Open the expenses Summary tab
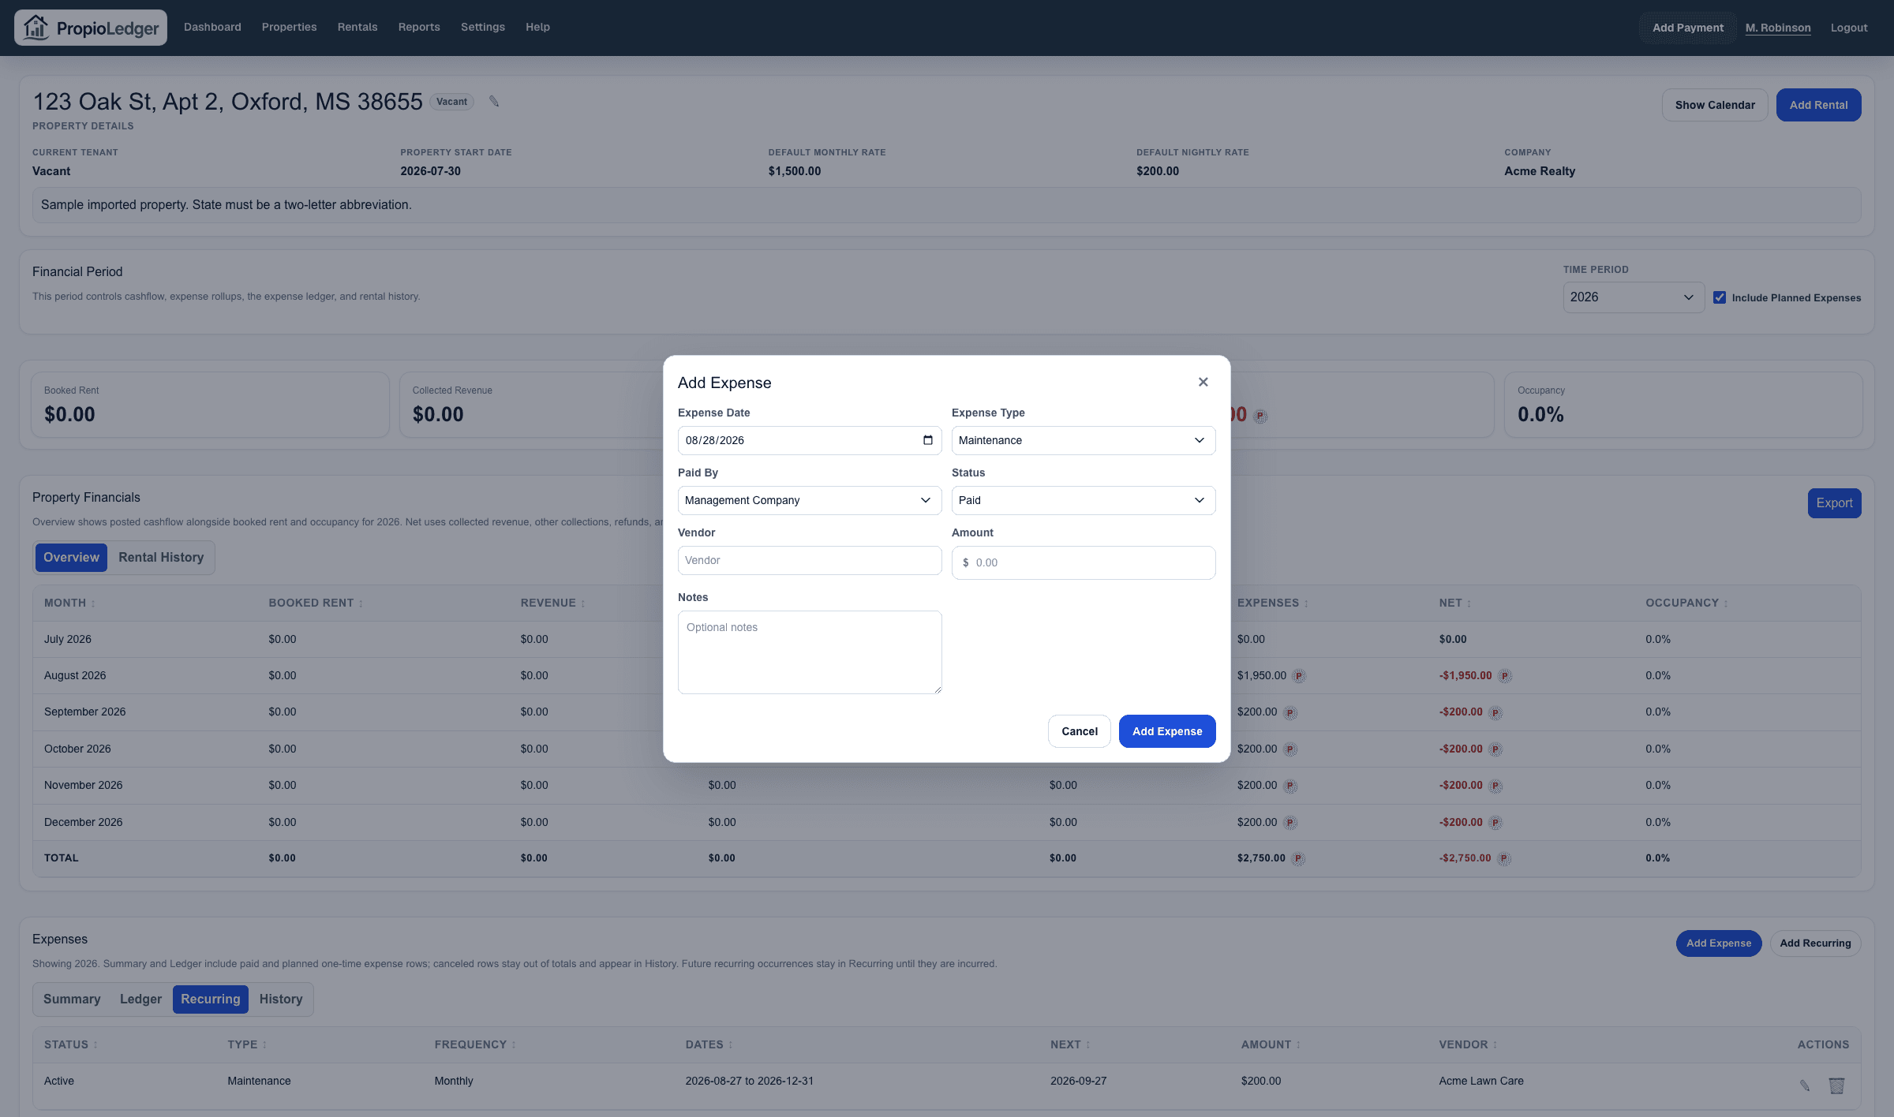This screenshot has width=1894, height=1117. pos(72,999)
